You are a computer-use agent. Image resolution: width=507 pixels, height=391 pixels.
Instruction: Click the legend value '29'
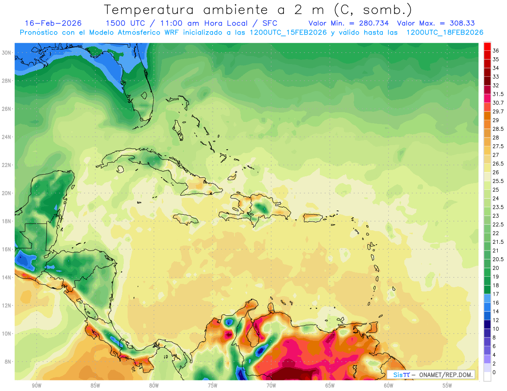tap(496, 120)
